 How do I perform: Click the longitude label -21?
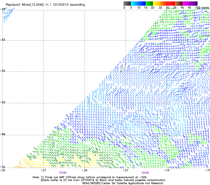click(125, 170)
